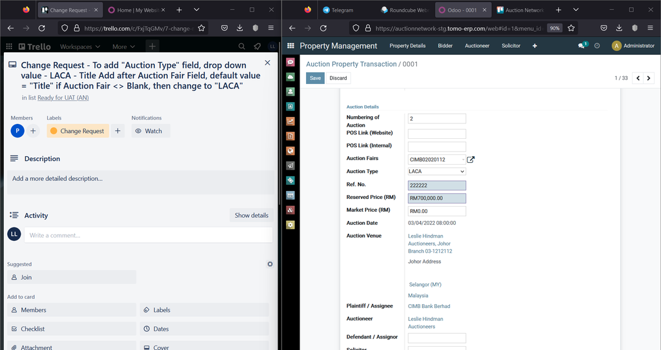Click Ref. No. input field
661x350 pixels.
[x=437, y=185]
